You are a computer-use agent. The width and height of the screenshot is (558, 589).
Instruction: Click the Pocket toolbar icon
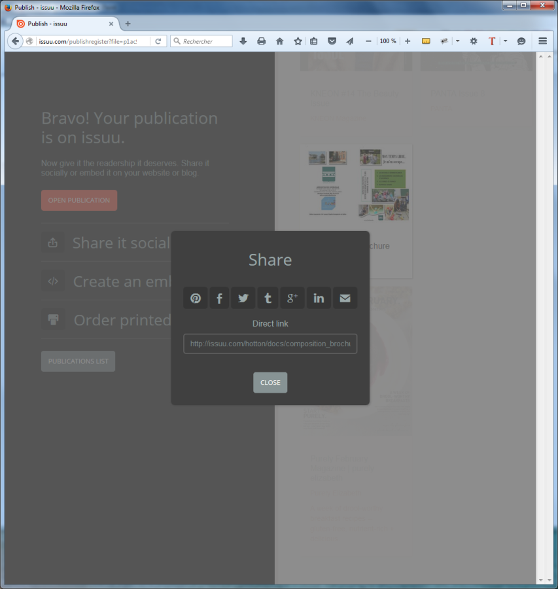(332, 41)
